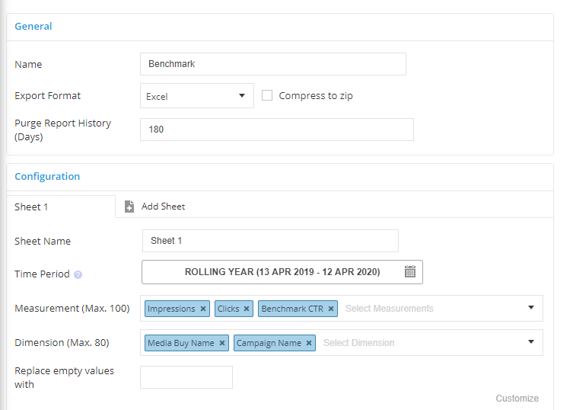Remove the Clicks measurement tag
Viewport: 573px width, 410px height.
click(247, 309)
